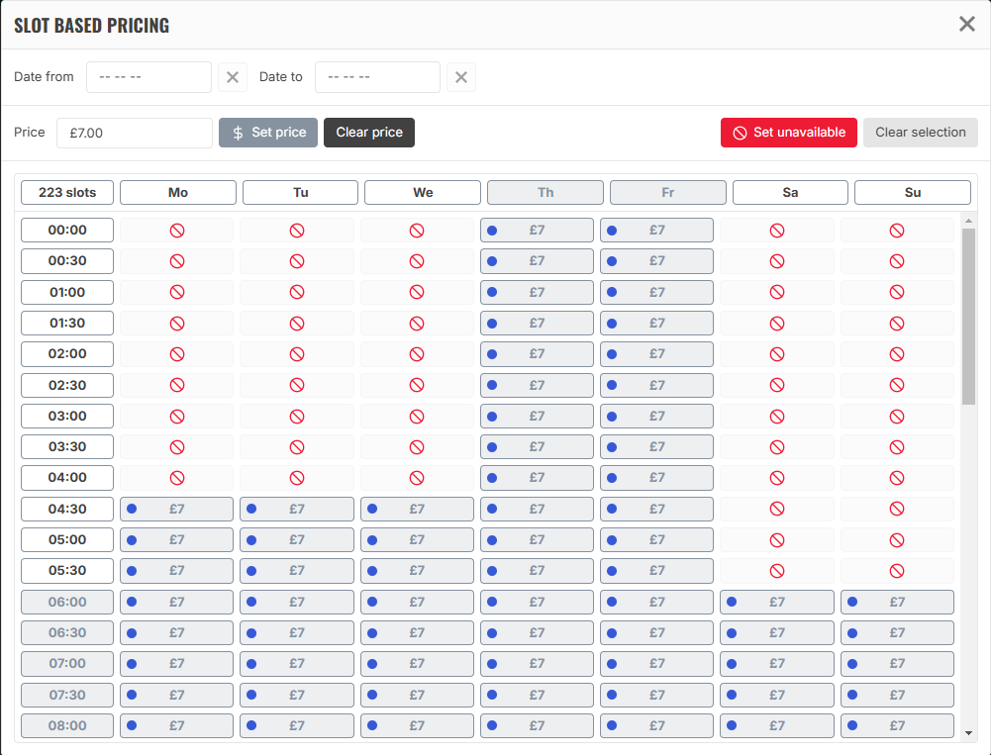Select the 05:00 time row
The image size is (991, 755).
67,540
